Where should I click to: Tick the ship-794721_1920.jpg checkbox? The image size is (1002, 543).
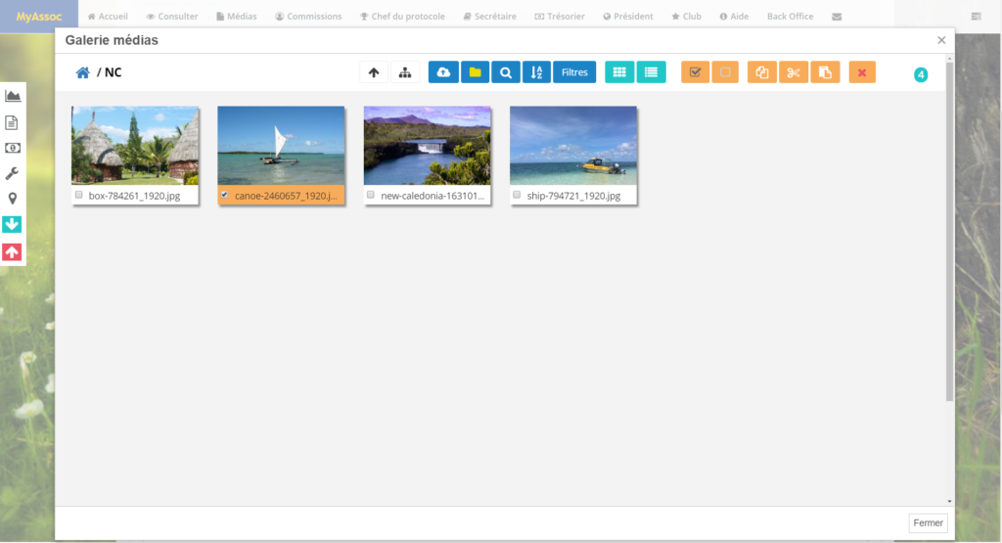point(517,196)
